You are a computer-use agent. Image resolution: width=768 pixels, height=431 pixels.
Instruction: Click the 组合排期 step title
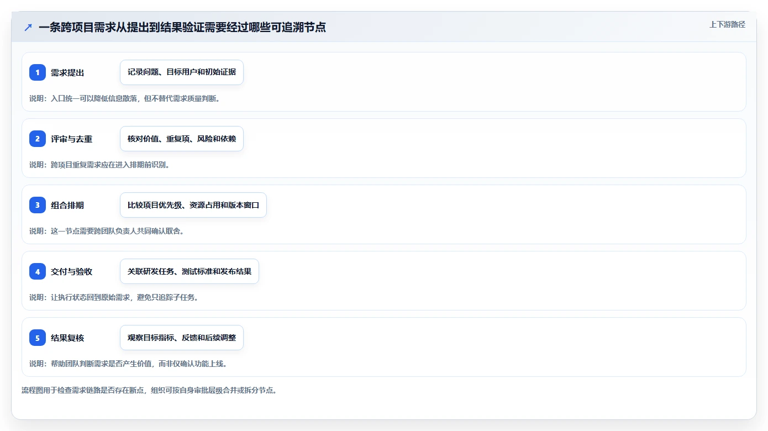pyautogui.click(x=67, y=205)
